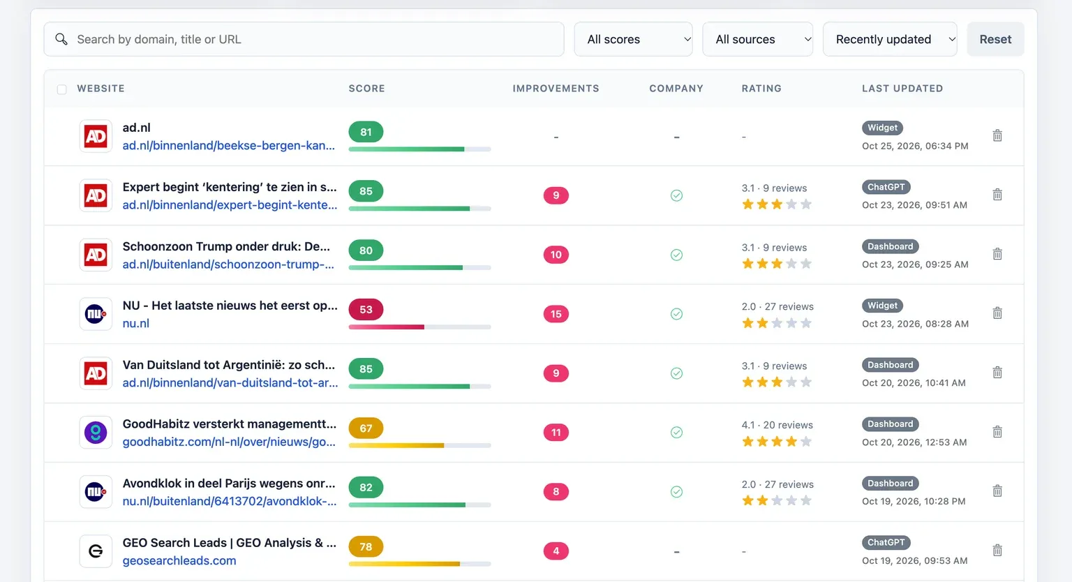The height and width of the screenshot is (582, 1072).
Task: Click the Reset button
Action: (995, 39)
